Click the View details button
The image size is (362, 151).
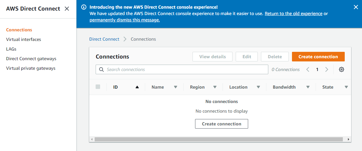coord(212,57)
